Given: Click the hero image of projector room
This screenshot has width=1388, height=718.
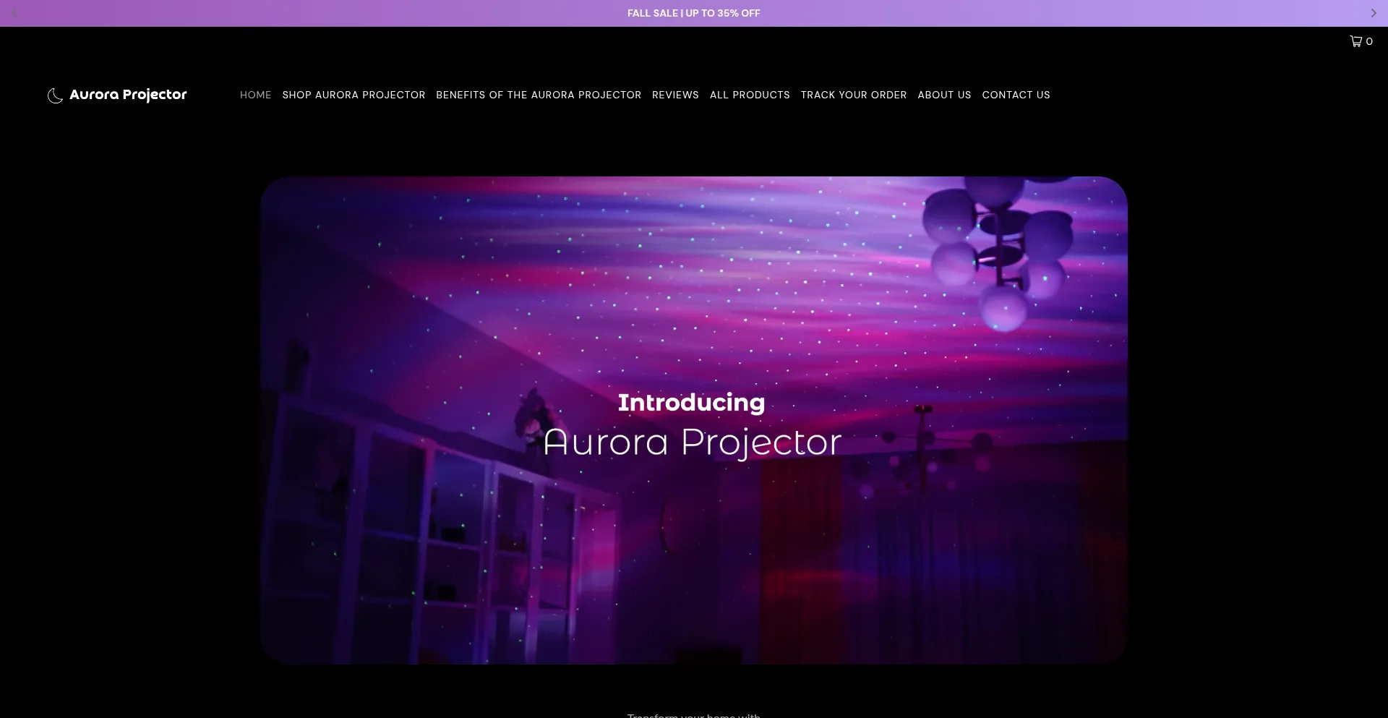Looking at the screenshot, I should click(694, 420).
